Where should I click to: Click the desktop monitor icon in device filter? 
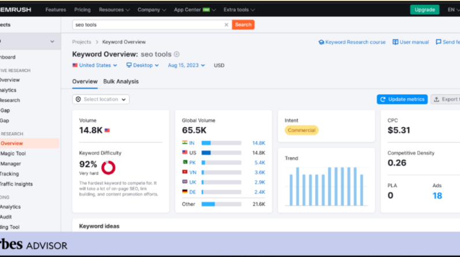tap(129, 65)
